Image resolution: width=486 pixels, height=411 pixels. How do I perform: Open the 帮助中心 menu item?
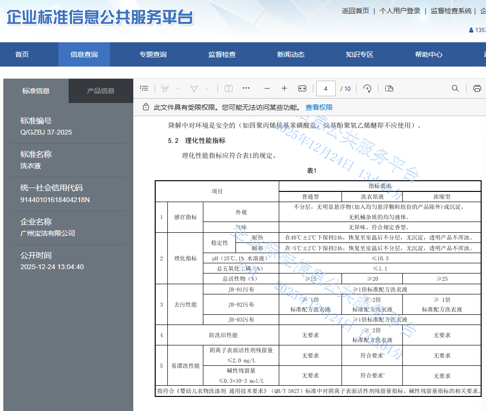pyautogui.click(x=429, y=54)
